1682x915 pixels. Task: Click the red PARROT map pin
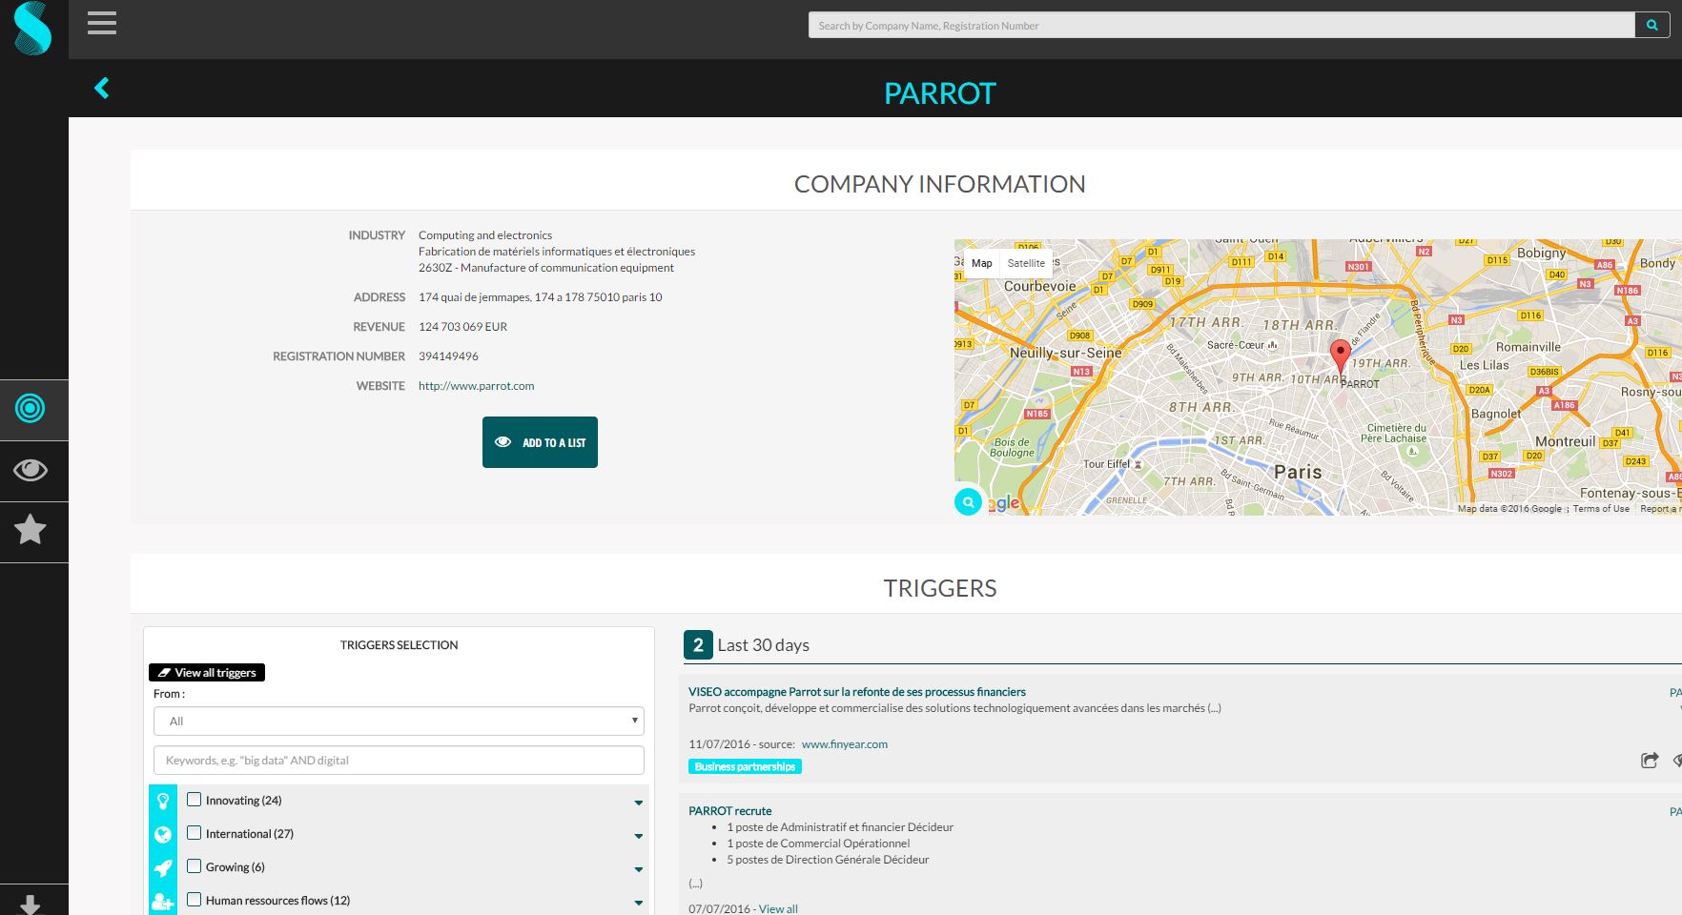pos(1340,356)
